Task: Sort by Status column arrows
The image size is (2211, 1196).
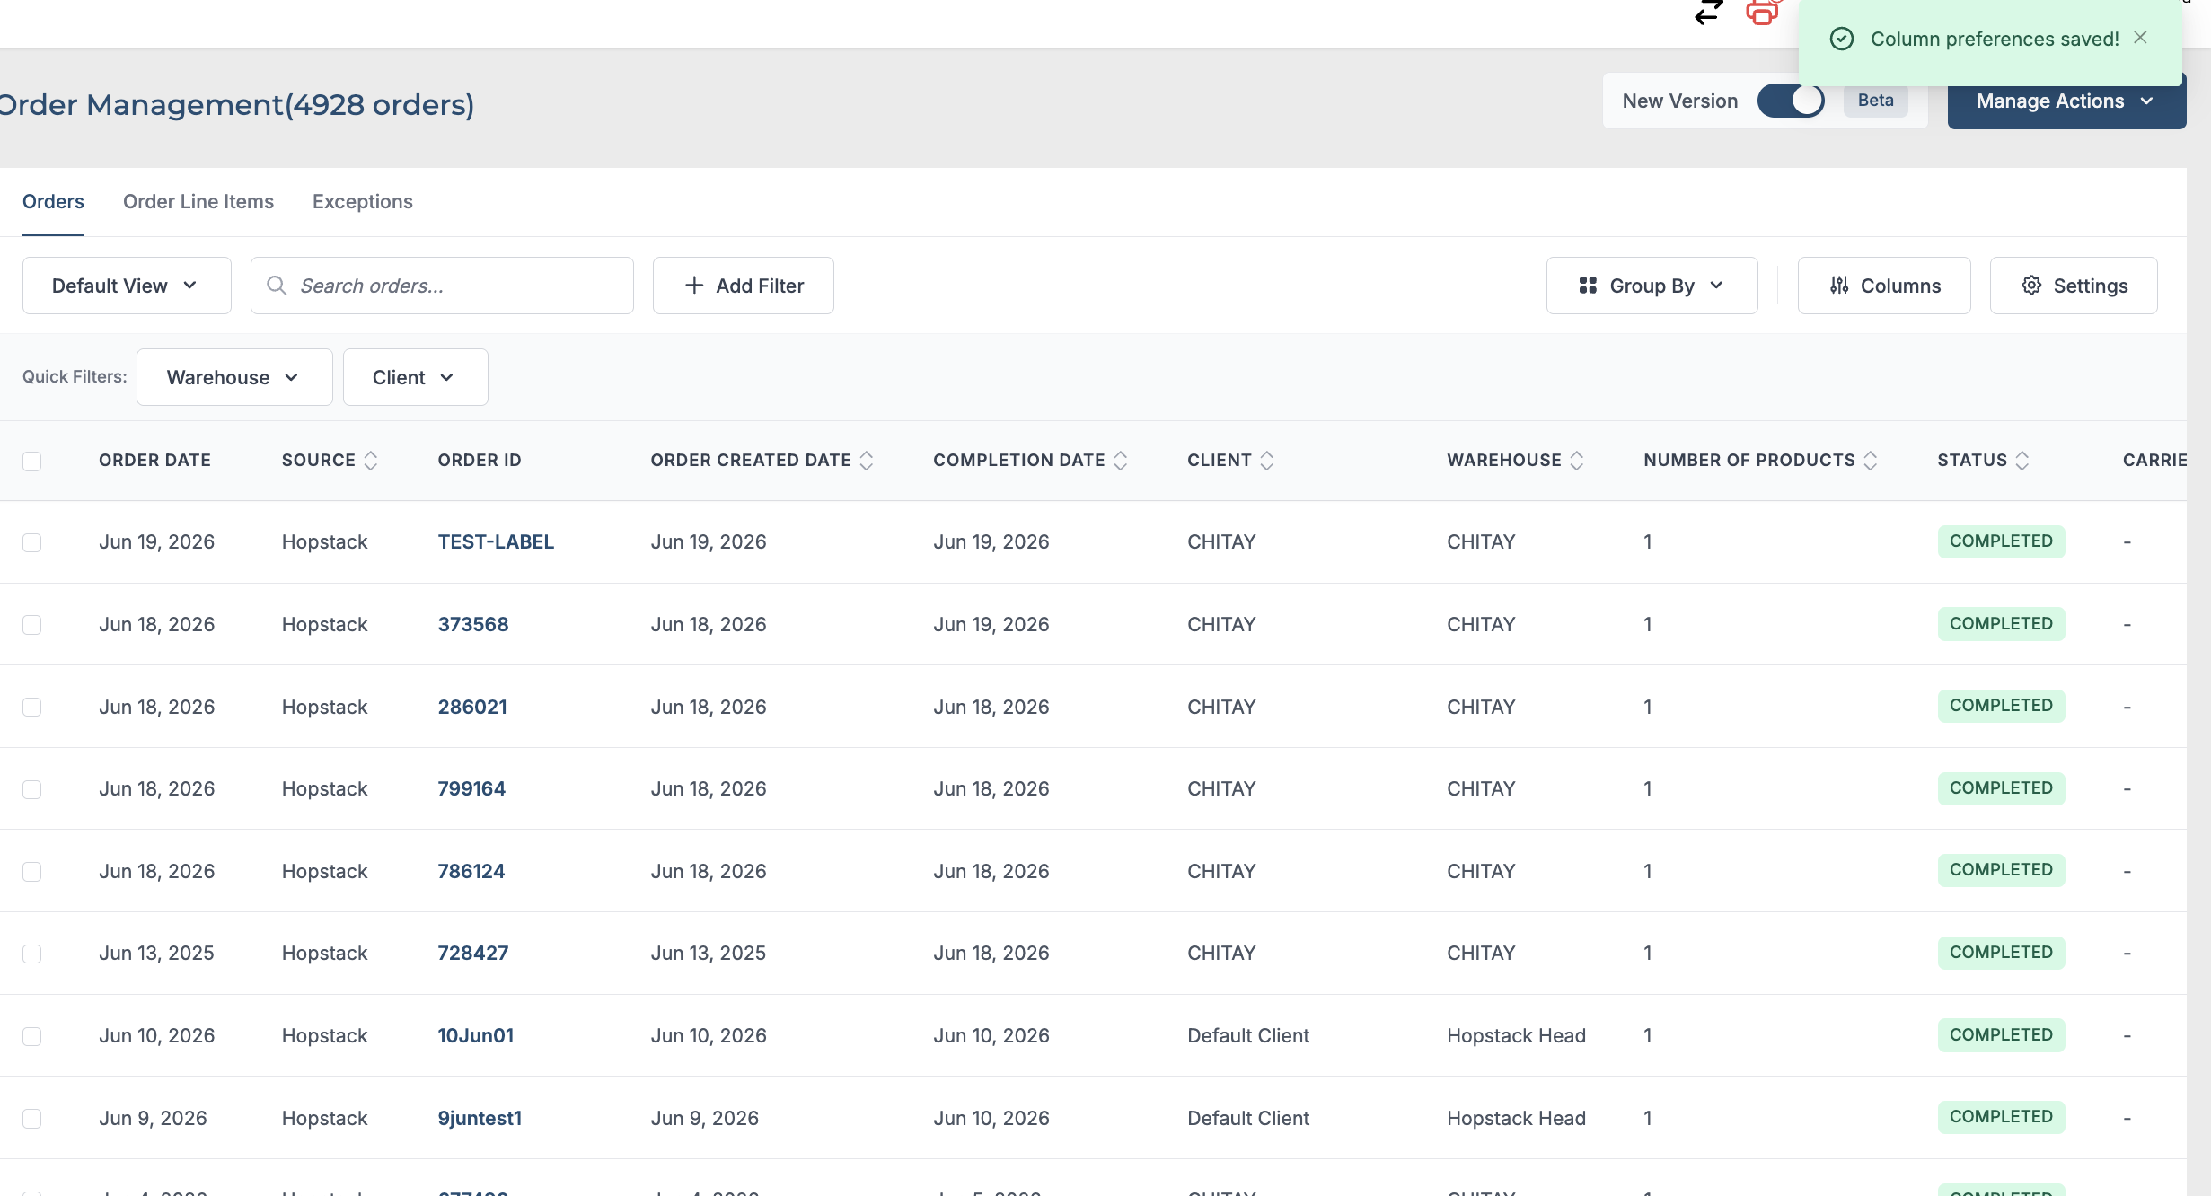Action: 2022,461
